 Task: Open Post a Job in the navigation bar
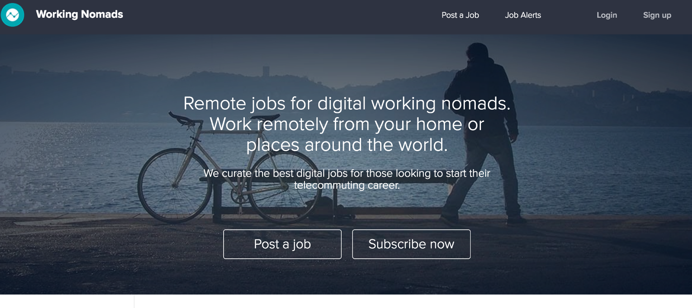(460, 15)
